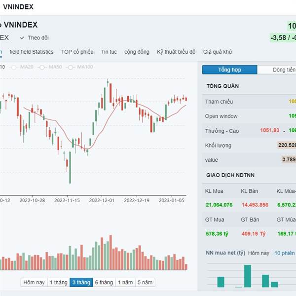Click the Khối lượng row label
This screenshot has height=296, width=296.
click(218, 146)
